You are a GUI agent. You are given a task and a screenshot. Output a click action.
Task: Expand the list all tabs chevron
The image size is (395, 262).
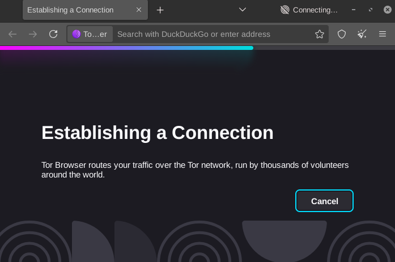tap(243, 10)
